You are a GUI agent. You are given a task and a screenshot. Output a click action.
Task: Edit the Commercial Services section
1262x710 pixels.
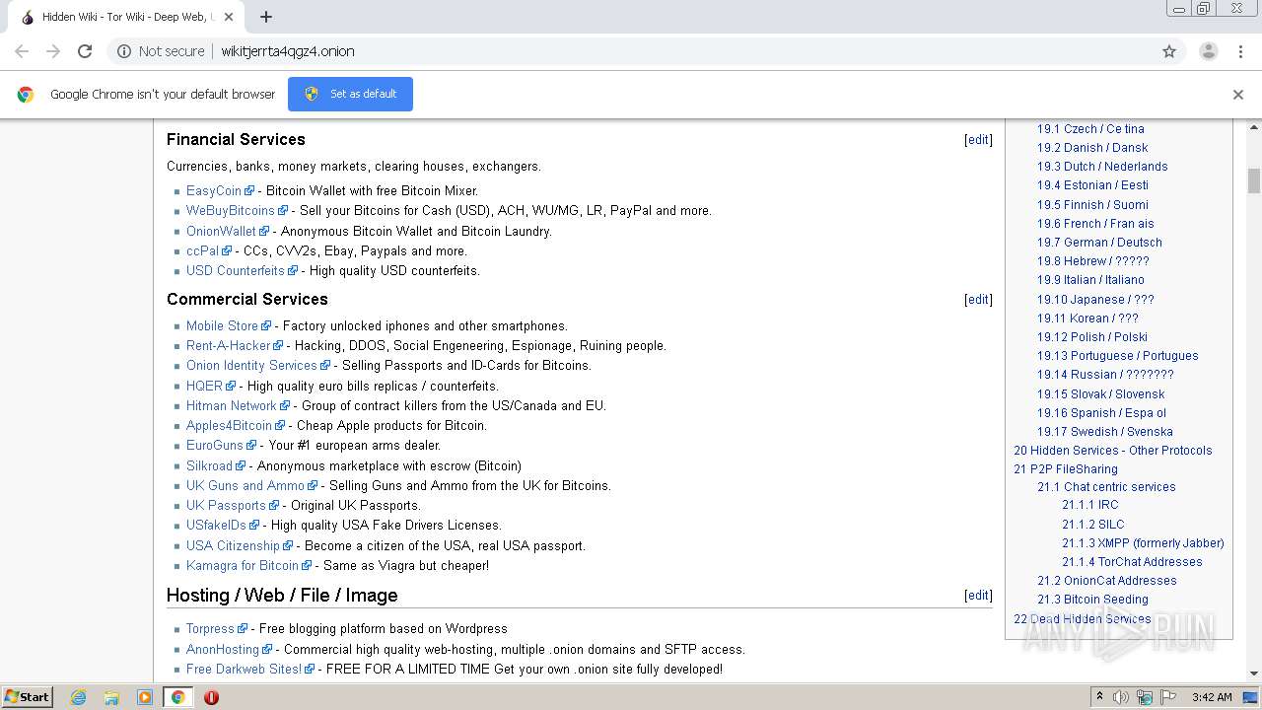pos(978,300)
